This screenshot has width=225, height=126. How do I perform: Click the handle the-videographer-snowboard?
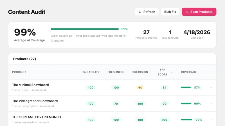tap(33, 106)
